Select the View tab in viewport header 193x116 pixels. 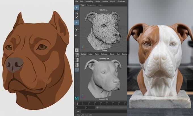pyautogui.click(x=83, y=5)
